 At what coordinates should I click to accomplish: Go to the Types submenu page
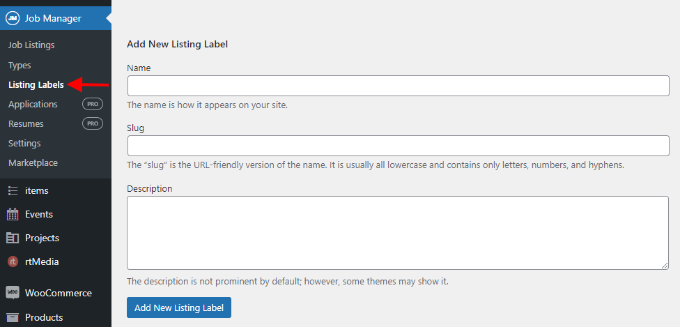coord(20,65)
